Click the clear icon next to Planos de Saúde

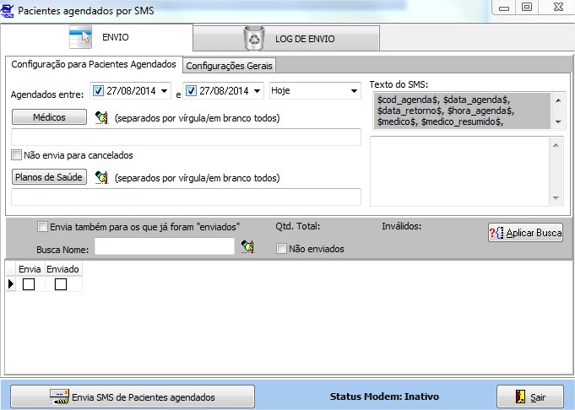(x=102, y=177)
